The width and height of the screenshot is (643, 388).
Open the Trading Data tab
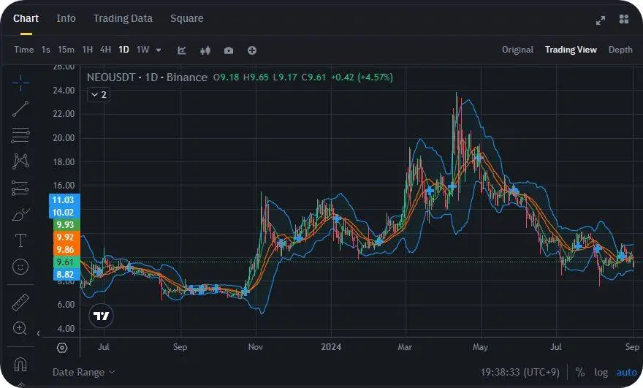pos(123,18)
